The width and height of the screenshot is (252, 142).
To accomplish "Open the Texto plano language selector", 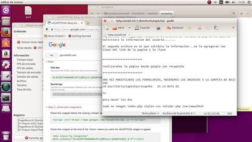I will pyautogui.click(x=150, y=113).
